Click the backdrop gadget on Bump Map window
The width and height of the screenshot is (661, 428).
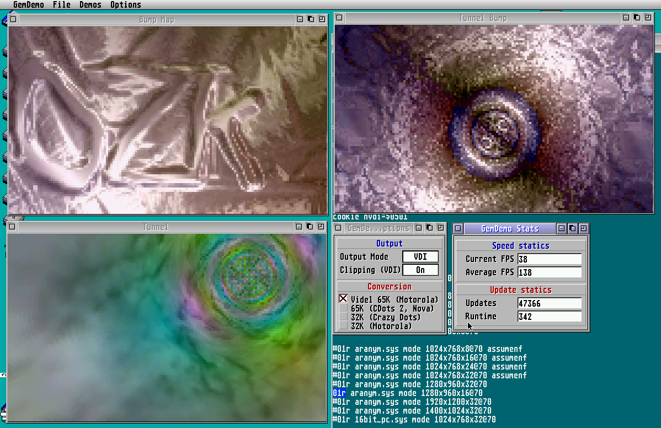point(311,19)
